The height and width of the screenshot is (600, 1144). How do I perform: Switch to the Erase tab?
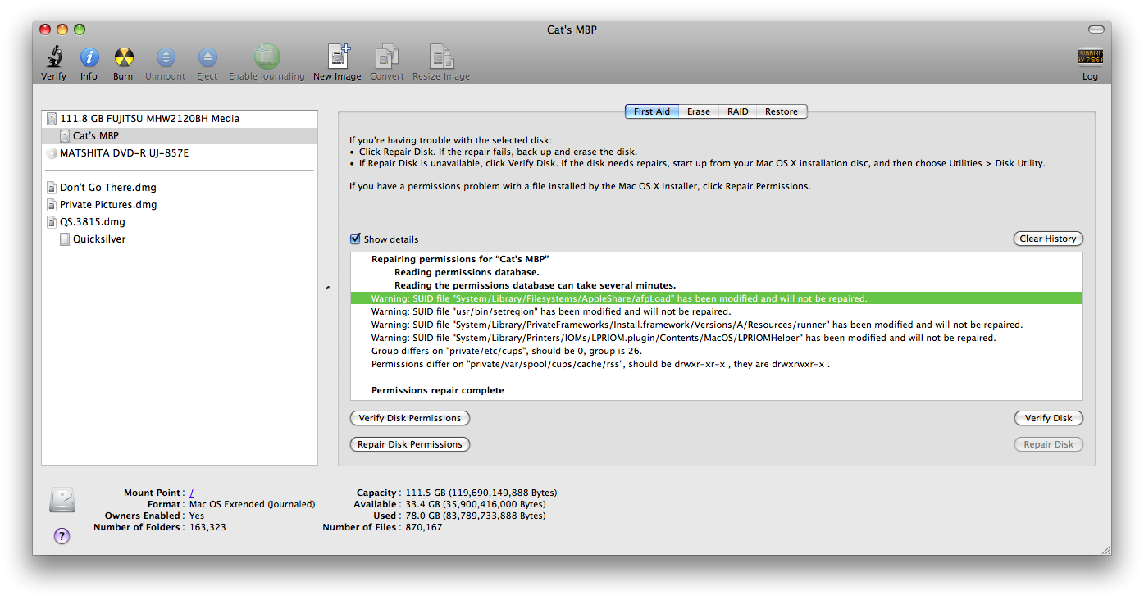tap(699, 111)
